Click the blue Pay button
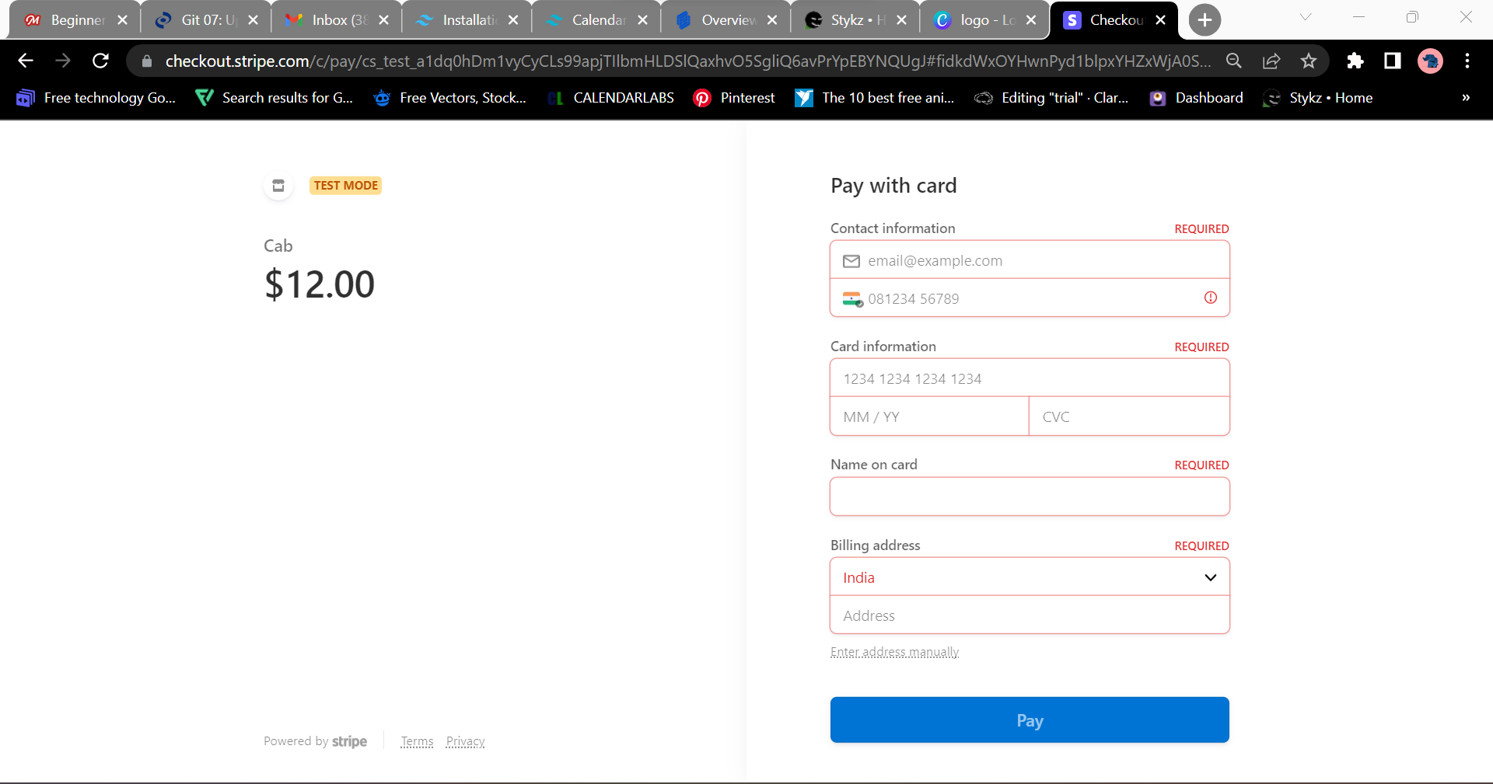 pyautogui.click(x=1030, y=720)
